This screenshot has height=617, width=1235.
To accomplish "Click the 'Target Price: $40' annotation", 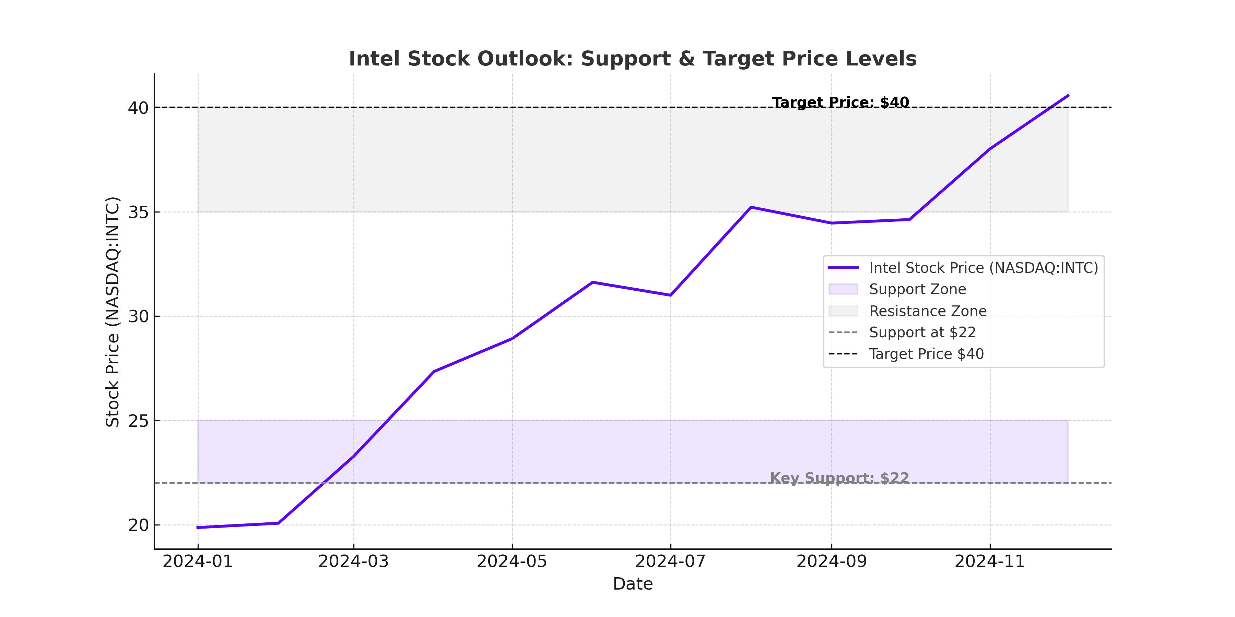I will [840, 102].
